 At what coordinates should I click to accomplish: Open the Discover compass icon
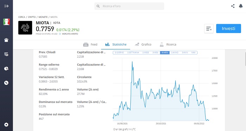pyautogui.click(x=6, y=83)
